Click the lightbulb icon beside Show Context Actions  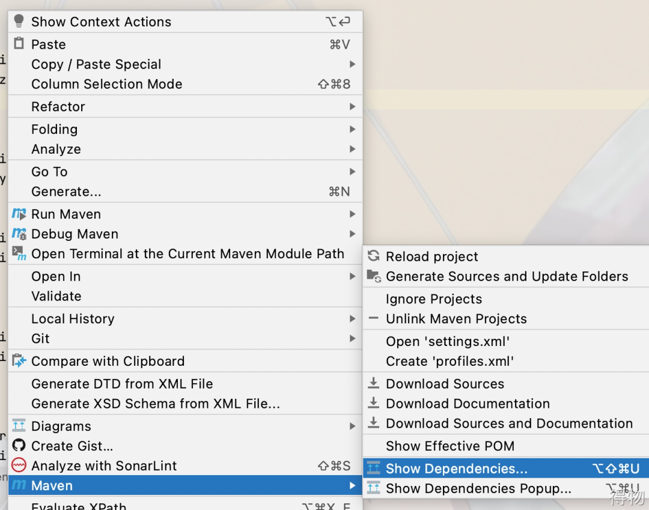(x=19, y=21)
